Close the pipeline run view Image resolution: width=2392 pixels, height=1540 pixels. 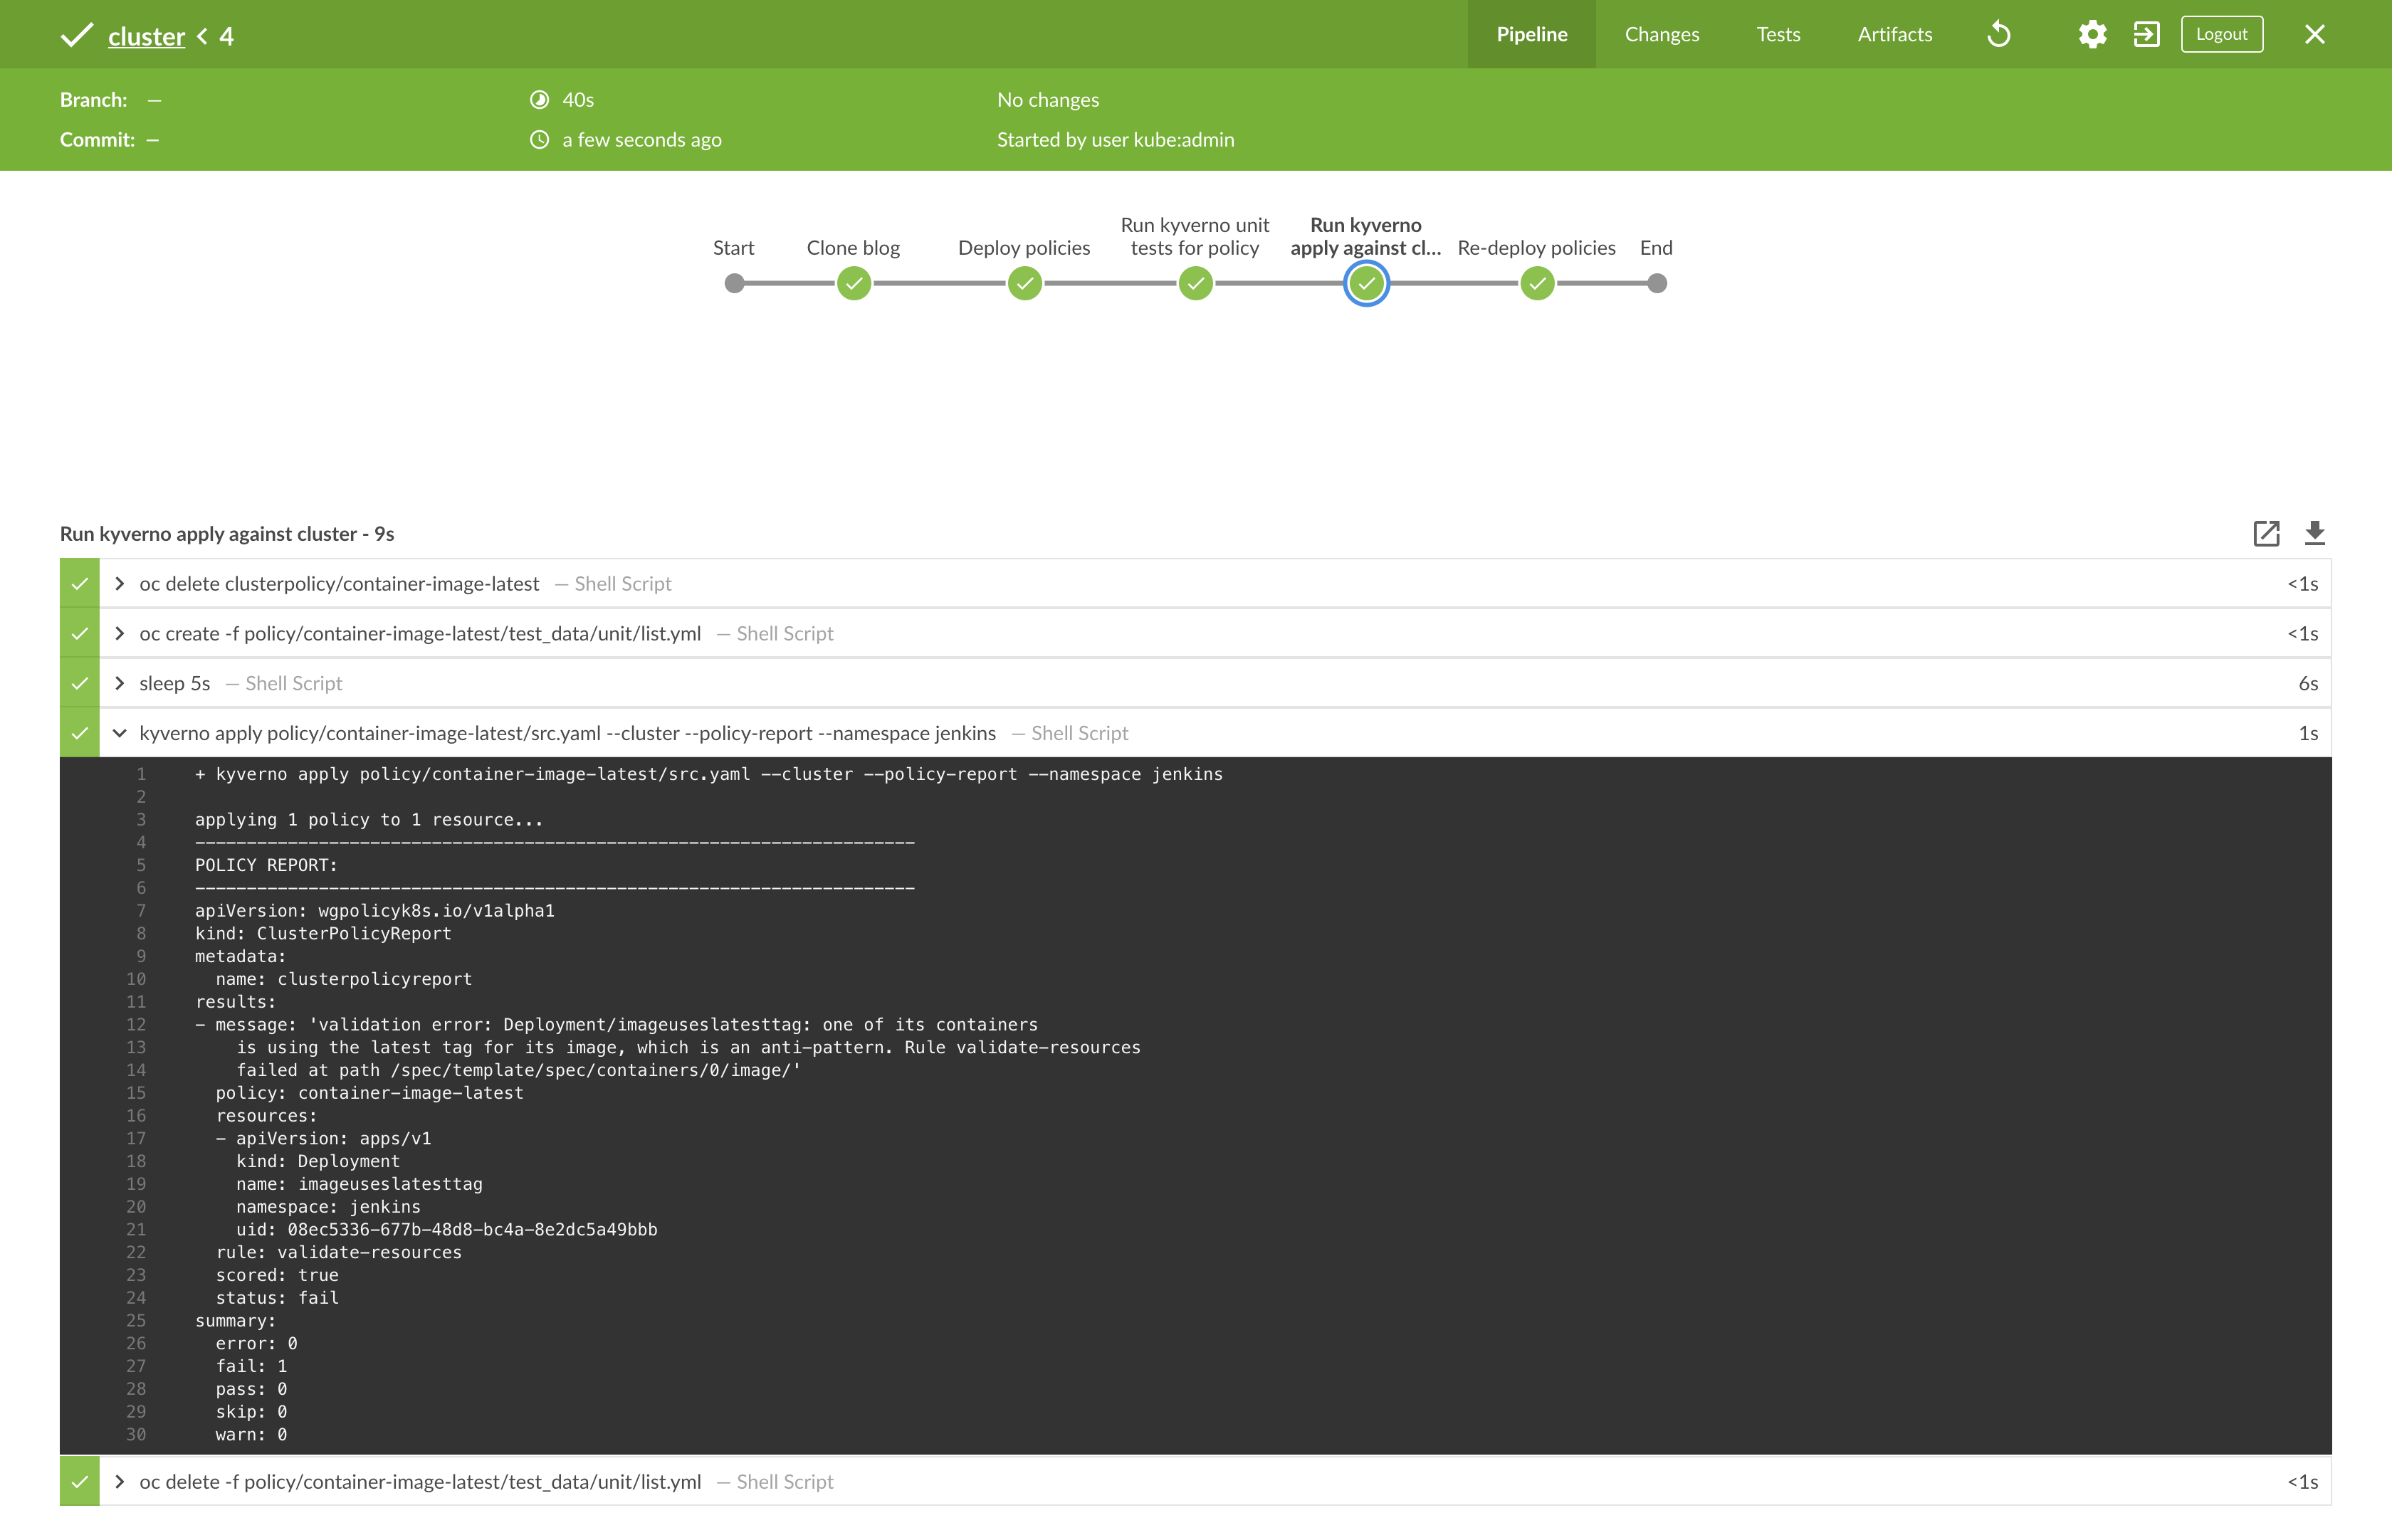click(2314, 35)
